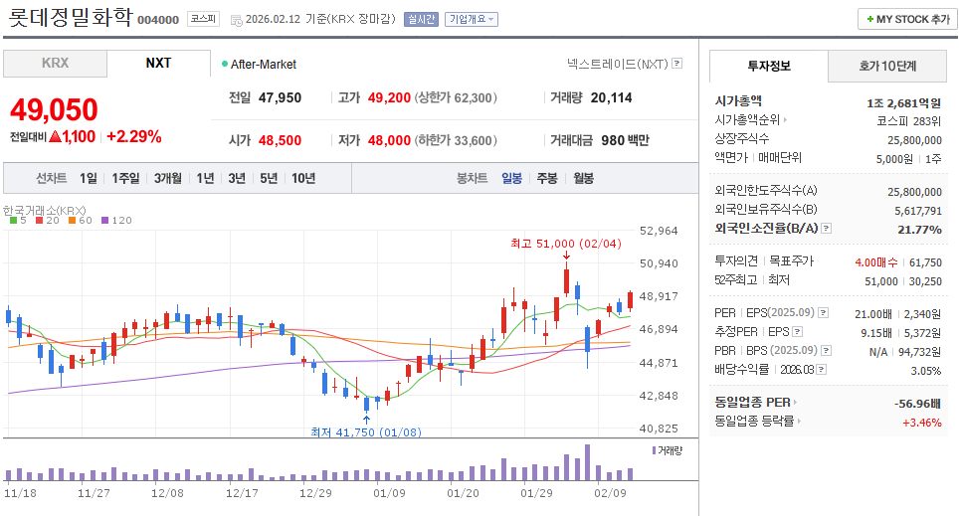Screen dimensions: 959x516
Task: Open the 투자정보 tab
Action: tap(769, 66)
